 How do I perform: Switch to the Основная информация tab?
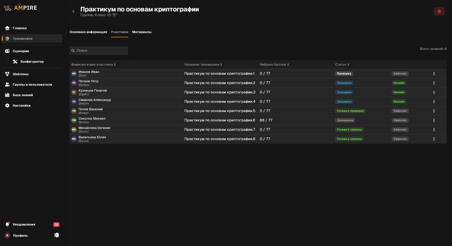point(88,32)
